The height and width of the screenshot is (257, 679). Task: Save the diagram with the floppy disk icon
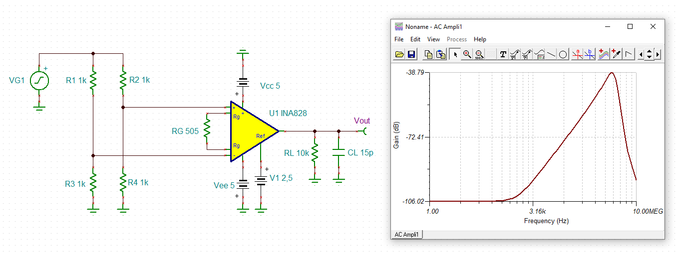click(411, 54)
